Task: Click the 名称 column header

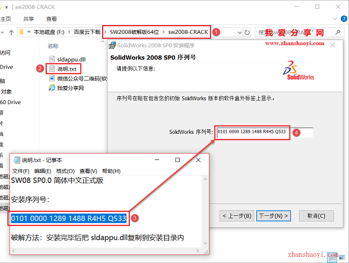Action: (53, 46)
